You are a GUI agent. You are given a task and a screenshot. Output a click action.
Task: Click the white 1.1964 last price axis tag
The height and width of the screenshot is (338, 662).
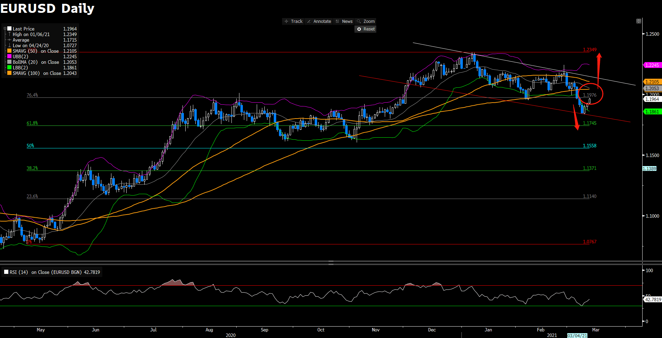click(x=652, y=99)
